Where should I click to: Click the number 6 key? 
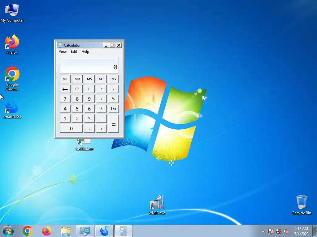89,109
